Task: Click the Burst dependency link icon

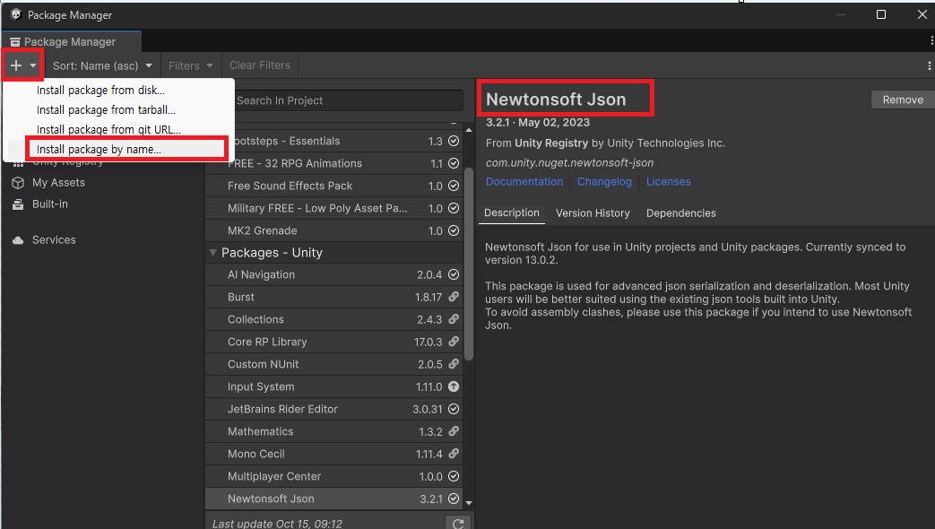Action: click(x=454, y=297)
